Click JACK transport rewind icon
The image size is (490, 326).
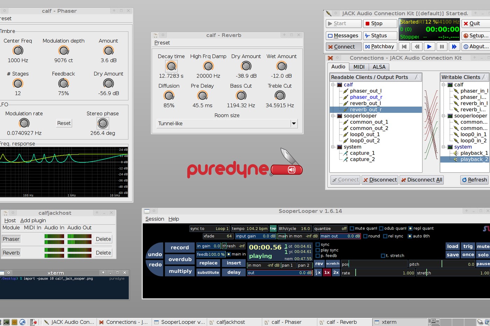pyautogui.click(x=416, y=46)
